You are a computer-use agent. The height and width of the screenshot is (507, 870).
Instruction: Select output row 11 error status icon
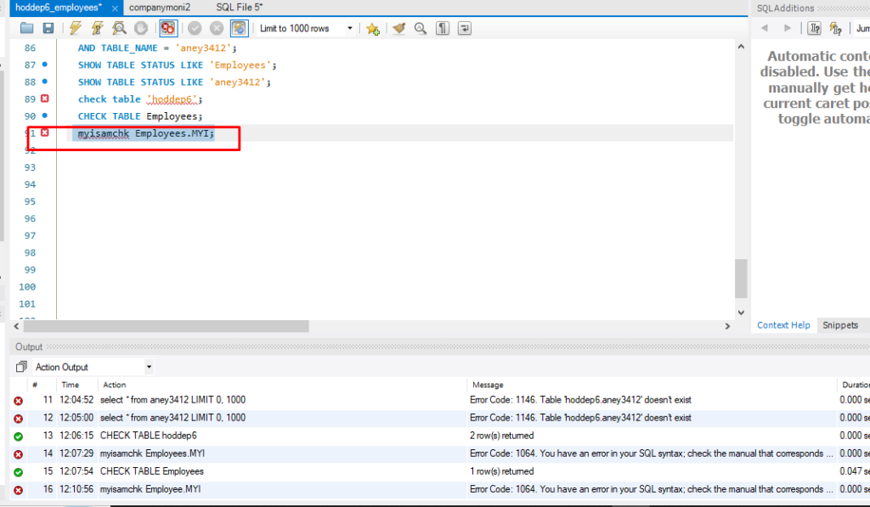click(19, 401)
